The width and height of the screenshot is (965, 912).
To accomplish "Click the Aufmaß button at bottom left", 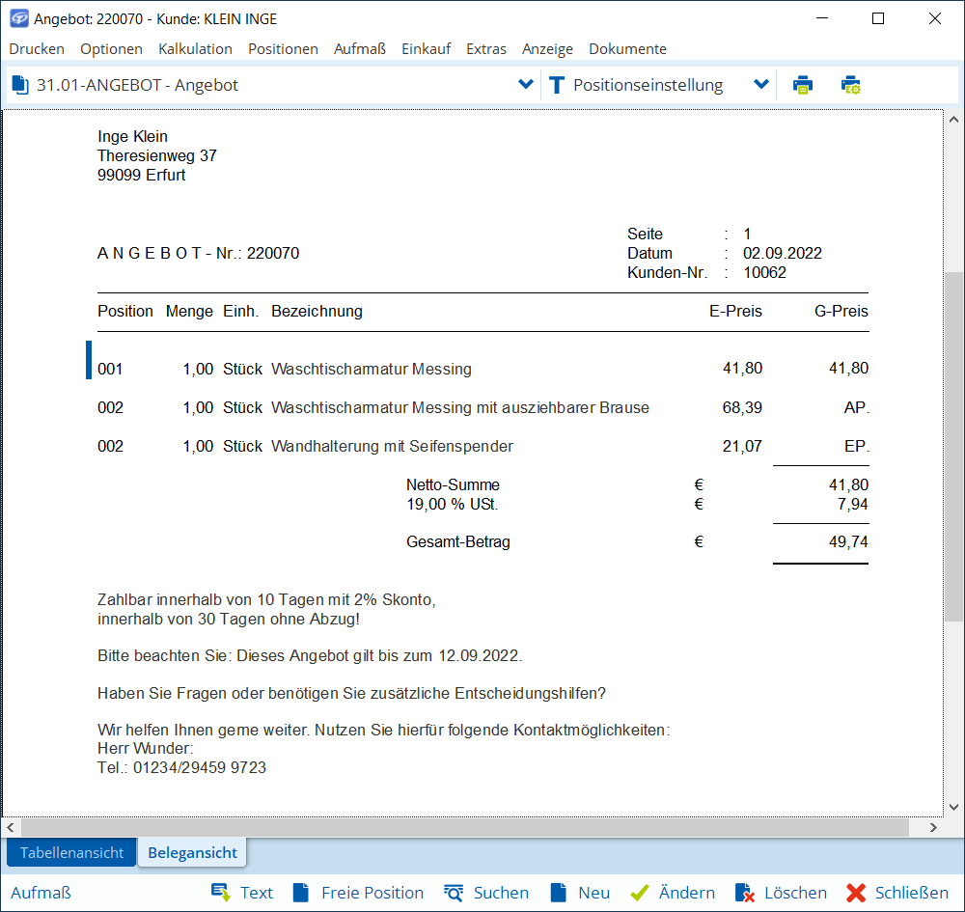I will pyautogui.click(x=41, y=893).
